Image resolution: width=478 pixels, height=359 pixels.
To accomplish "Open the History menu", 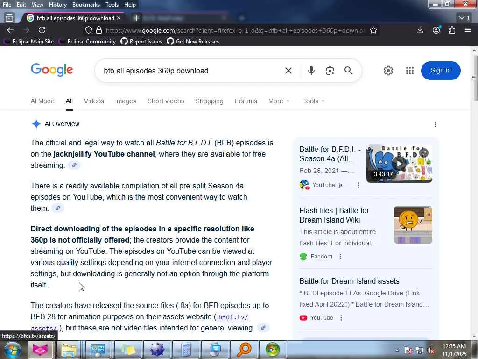I will pyautogui.click(x=57, y=5).
